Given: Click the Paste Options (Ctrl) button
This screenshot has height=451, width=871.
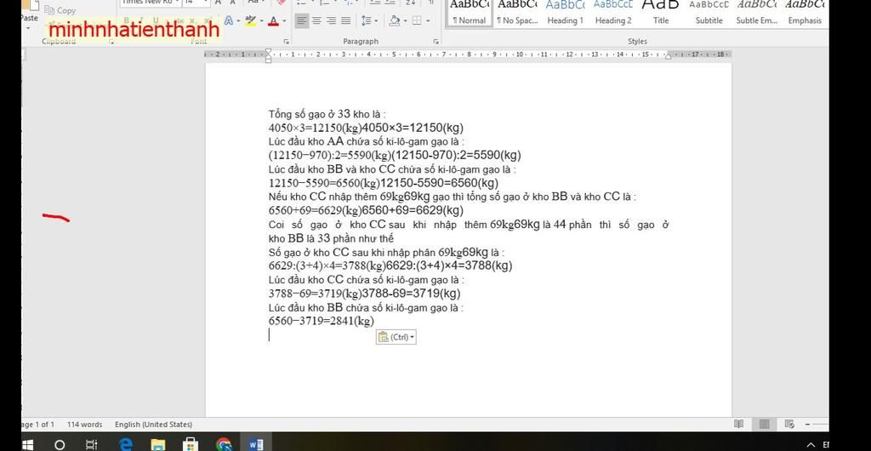Looking at the screenshot, I should coord(396,337).
